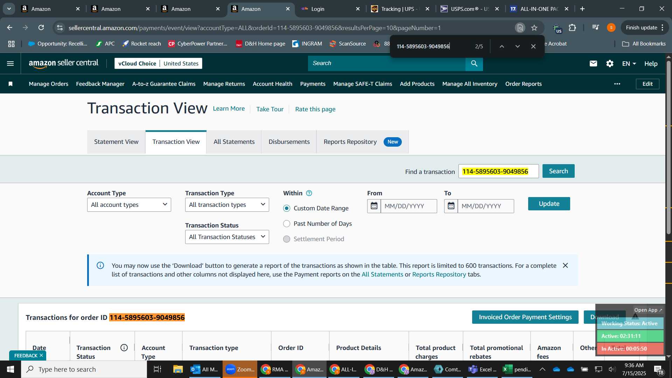Click the browser back arrow
Screen dimensions: 672x378
click(9, 28)
